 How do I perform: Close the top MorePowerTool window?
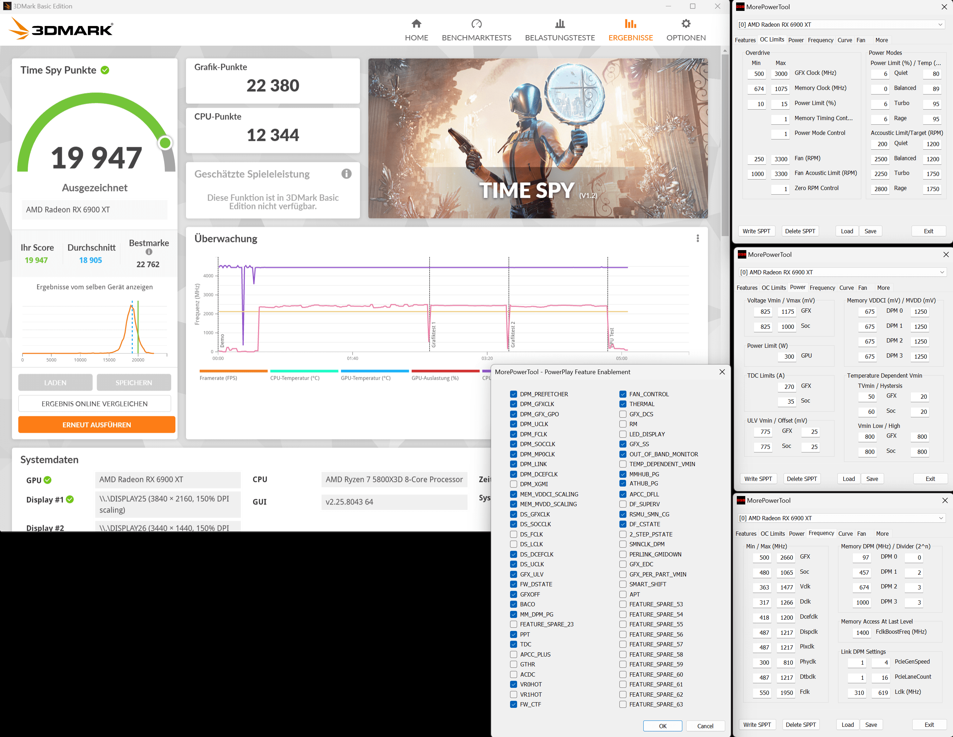(944, 7)
